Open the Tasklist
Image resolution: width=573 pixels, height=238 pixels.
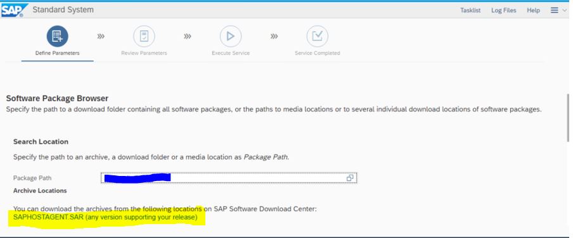click(x=470, y=10)
